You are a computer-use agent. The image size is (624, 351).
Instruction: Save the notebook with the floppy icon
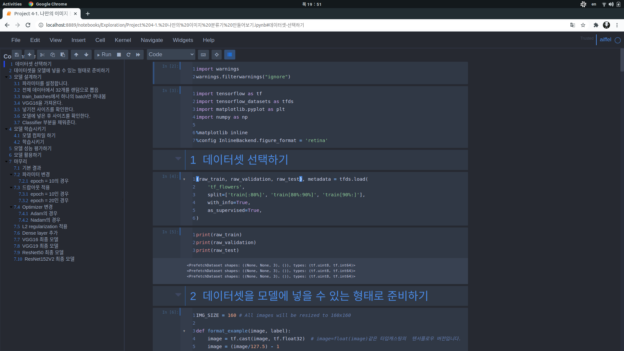[17, 55]
